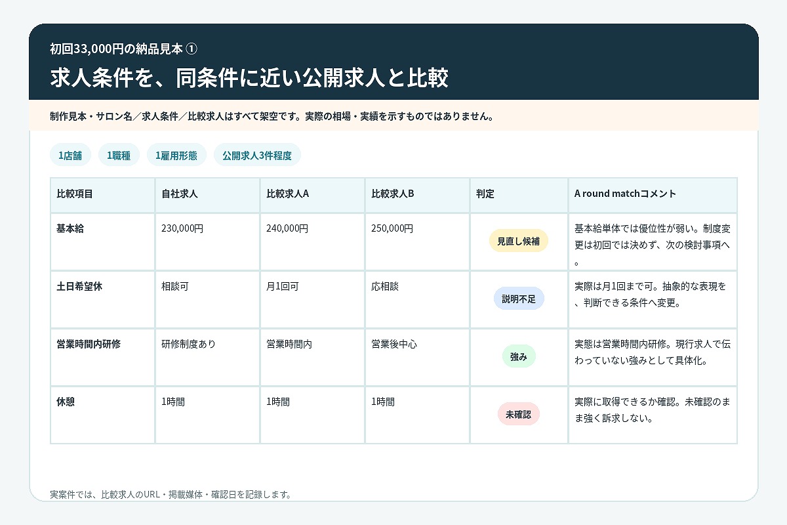This screenshot has height=525, width=787.
Task: Click the 公開求人3件程度 tag chip
Action: [257, 156]
